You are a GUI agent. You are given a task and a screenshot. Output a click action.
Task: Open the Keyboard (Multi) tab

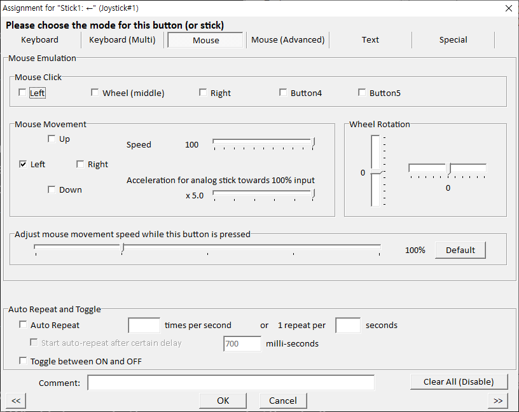click(122, 40)
